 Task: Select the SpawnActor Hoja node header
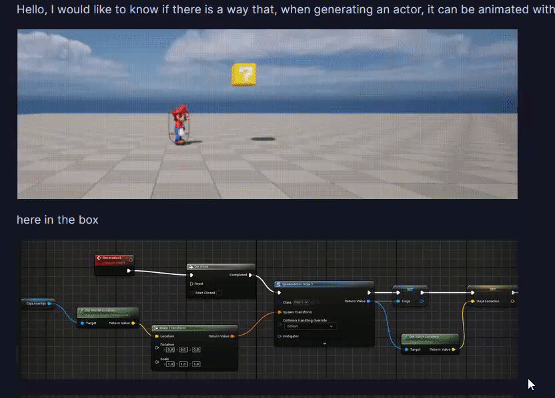pyautogui.click(x=324, y=284)
